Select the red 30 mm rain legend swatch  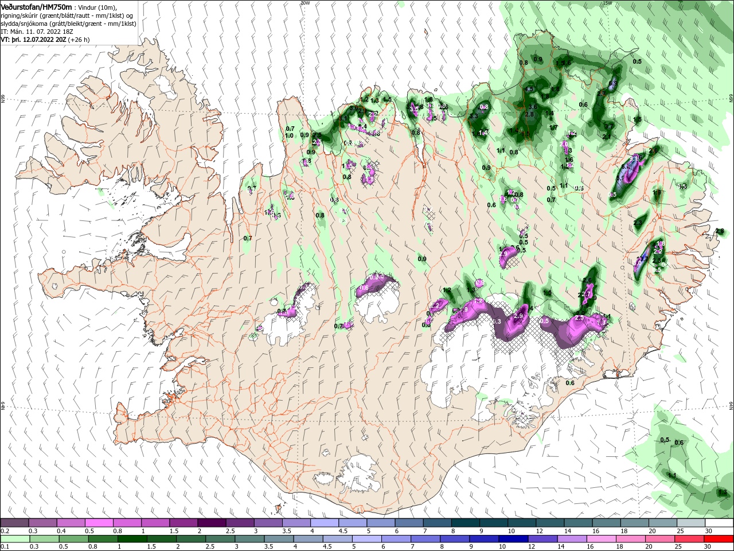719,539
